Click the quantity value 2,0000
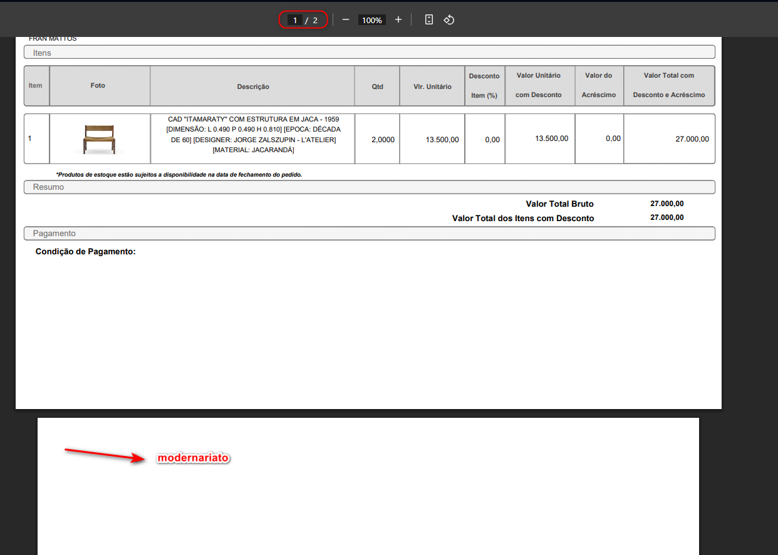The width and height of the screenshot is (778, 555). [x=383, y=140]
